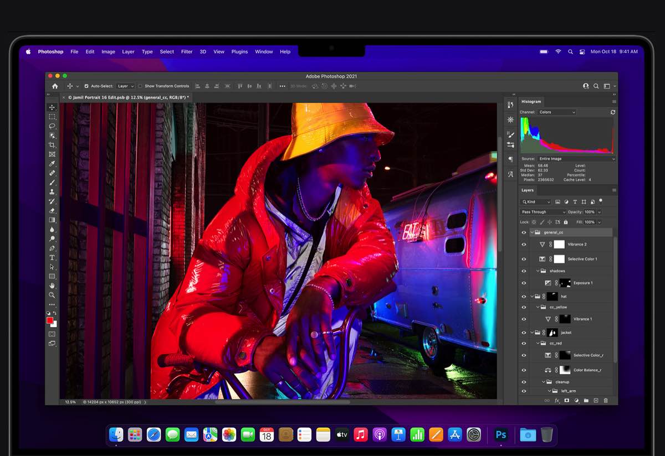
Task: Add a layer mask from Layers footer
Action: pos(566,400)
